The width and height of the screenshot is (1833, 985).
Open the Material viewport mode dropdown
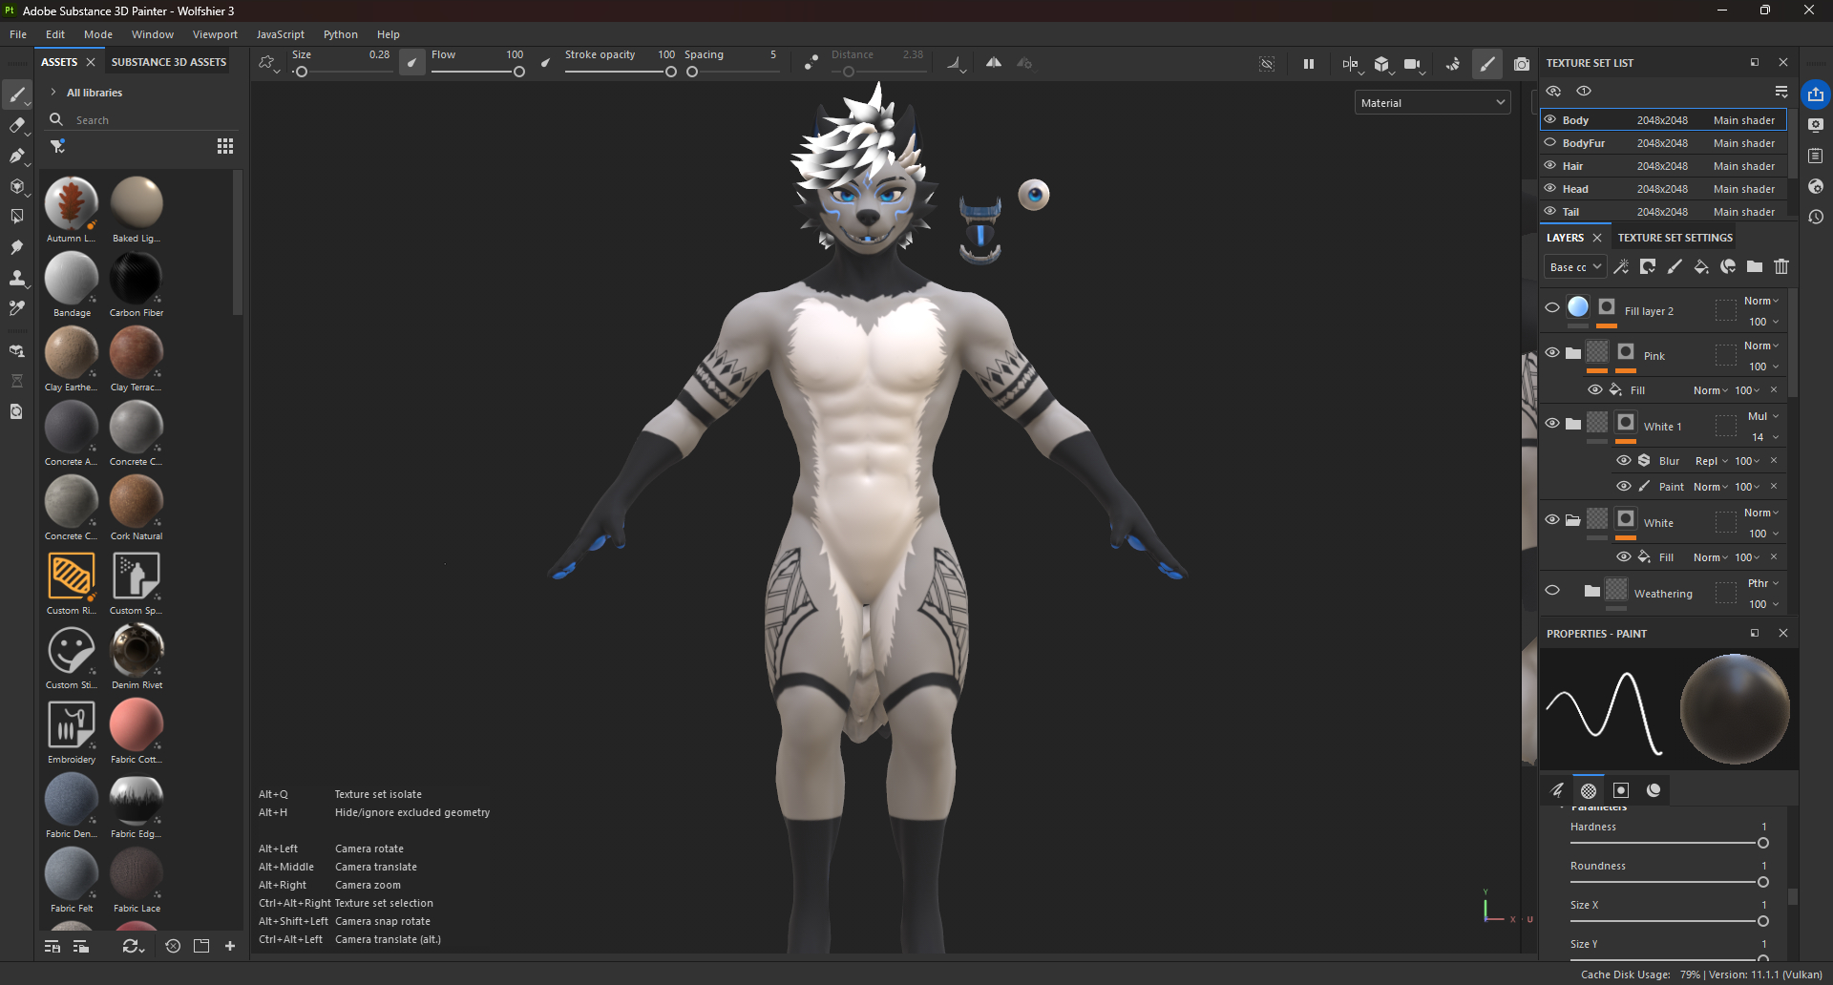tap(1432, 103)
